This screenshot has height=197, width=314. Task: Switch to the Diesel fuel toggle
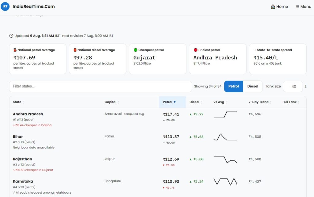(253, 86)
